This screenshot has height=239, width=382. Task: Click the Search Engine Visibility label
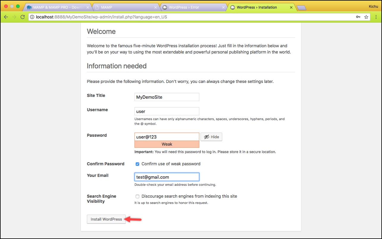[101, 199]
